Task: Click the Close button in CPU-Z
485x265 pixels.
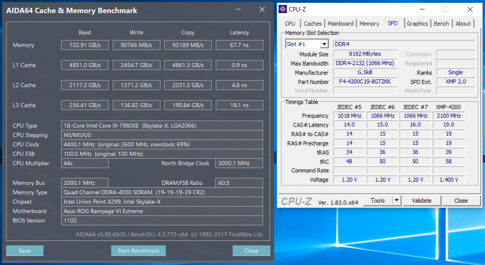Action: 461,201
